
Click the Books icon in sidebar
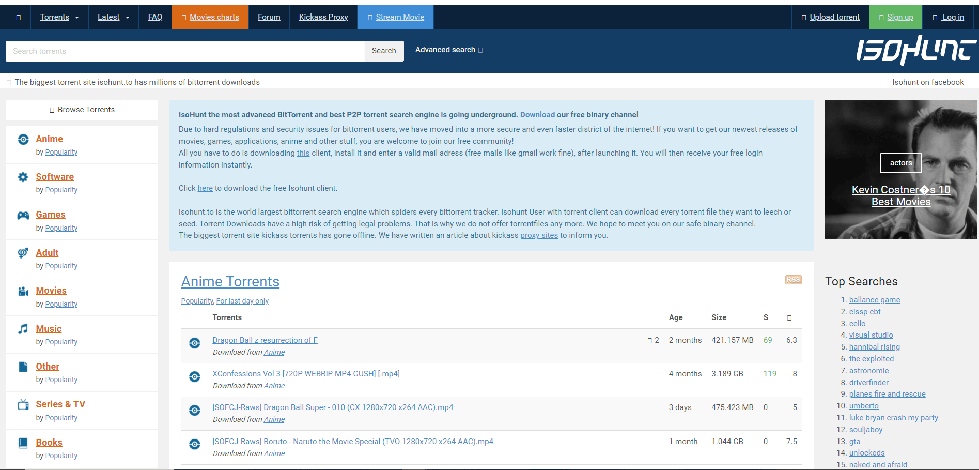coord(23,443)
